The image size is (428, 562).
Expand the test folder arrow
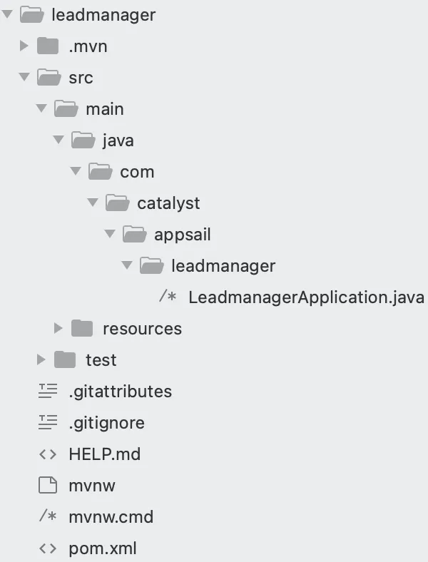41,360
